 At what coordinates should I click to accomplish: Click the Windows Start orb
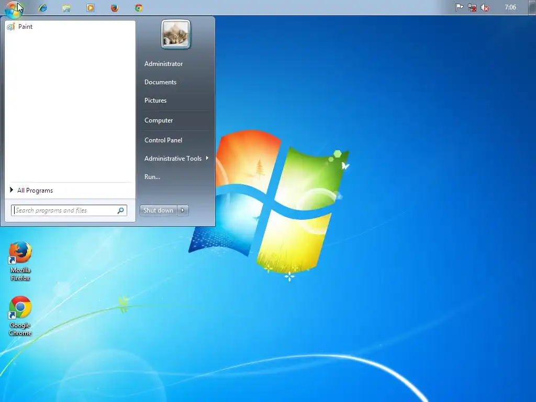click(x=14, y=8)
